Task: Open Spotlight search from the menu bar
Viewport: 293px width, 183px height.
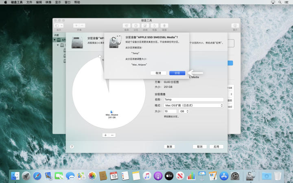Action: click(280, 2)
